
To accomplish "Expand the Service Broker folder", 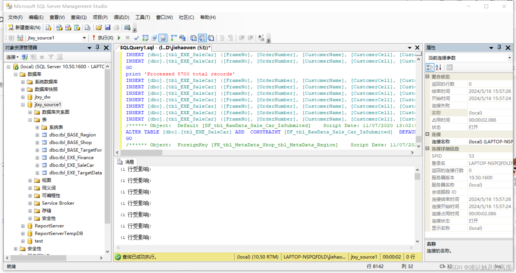I will coord(30,203).
